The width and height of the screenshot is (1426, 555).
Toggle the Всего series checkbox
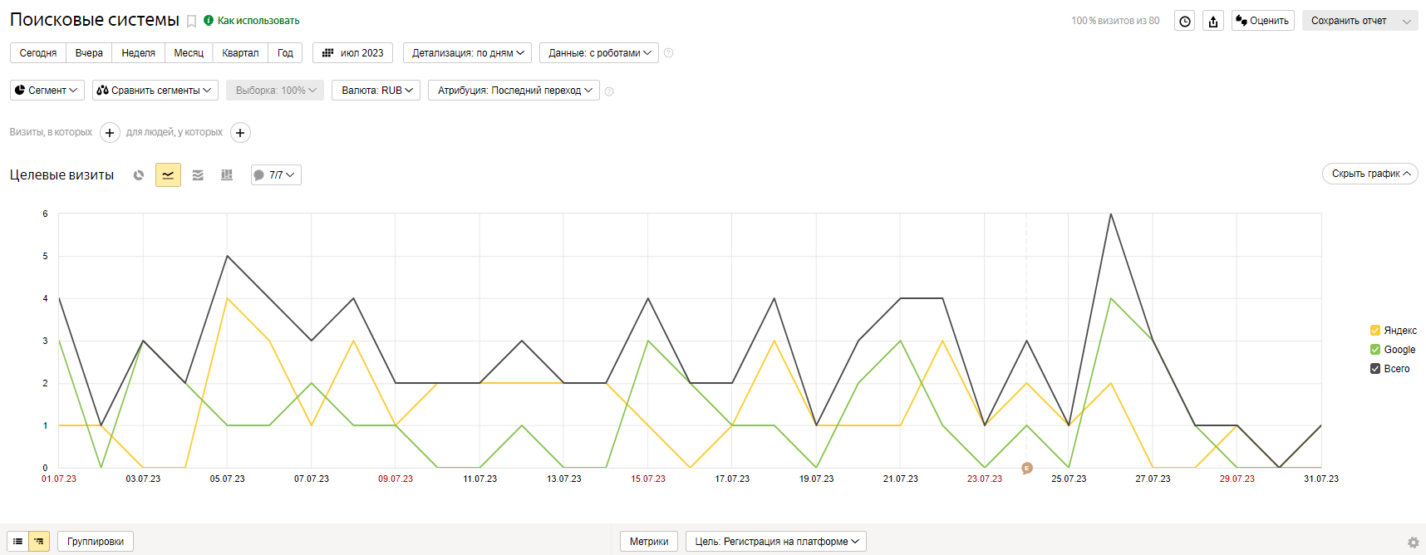[1375, 369]
